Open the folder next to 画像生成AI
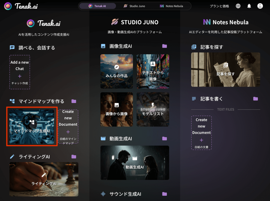This screenshot has height=201, width=270. pyautogui.click(x=165, y=46)
